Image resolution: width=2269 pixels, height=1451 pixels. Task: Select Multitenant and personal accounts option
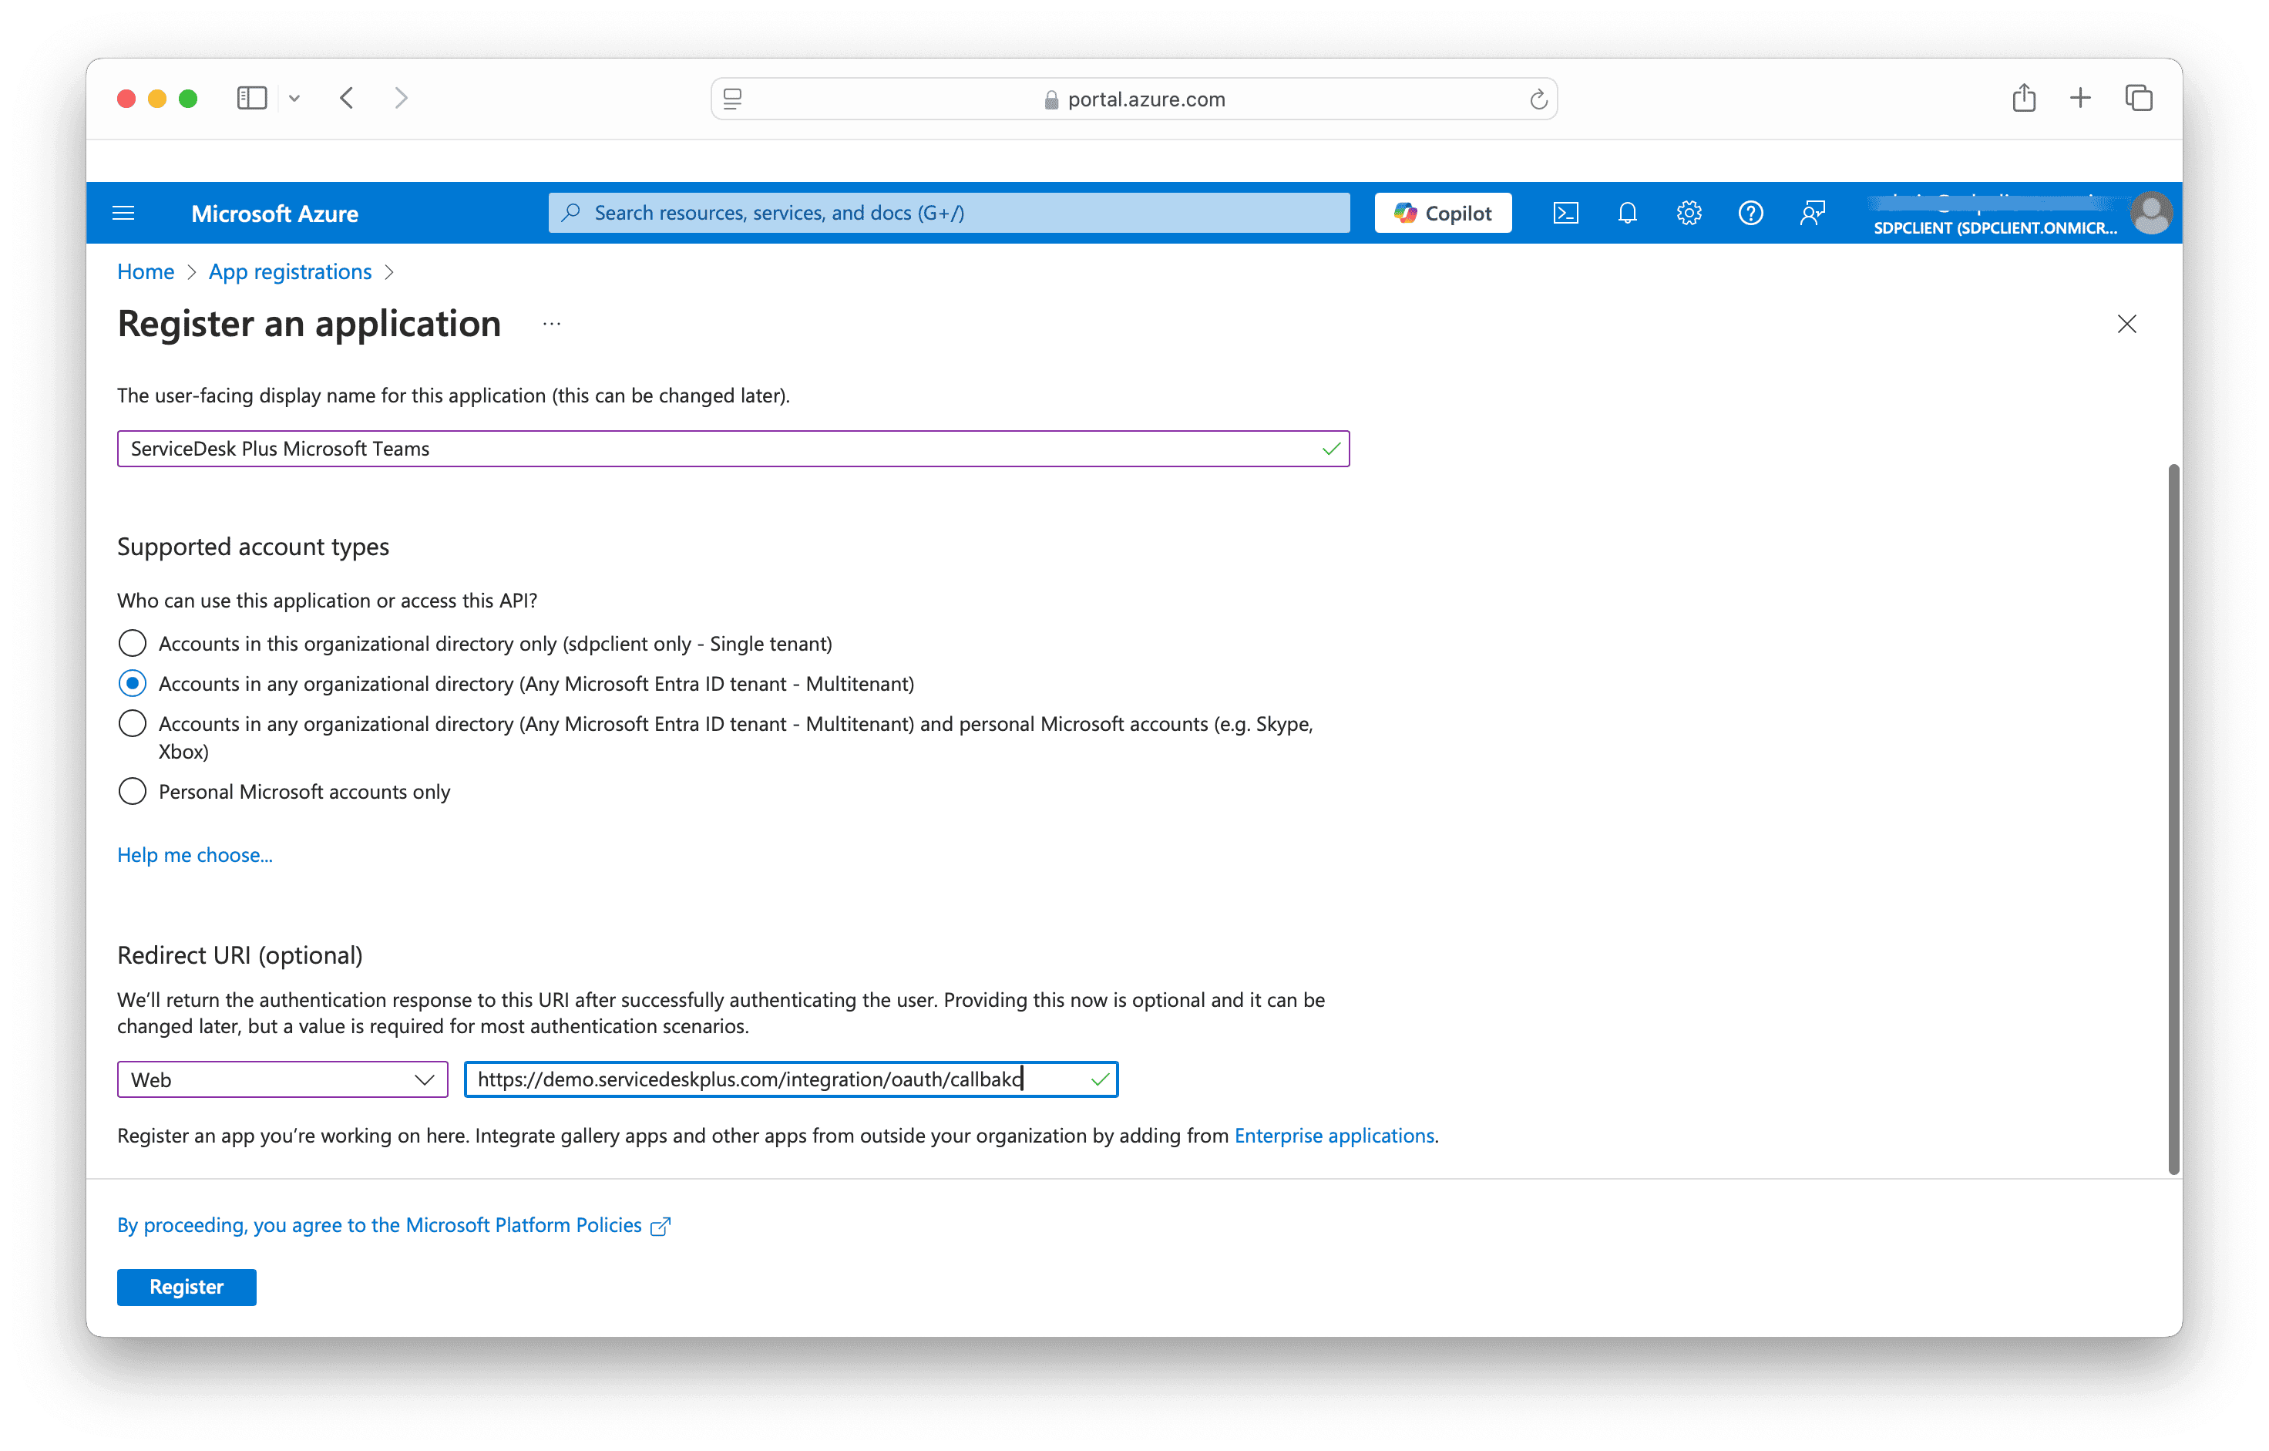(133, 724)
